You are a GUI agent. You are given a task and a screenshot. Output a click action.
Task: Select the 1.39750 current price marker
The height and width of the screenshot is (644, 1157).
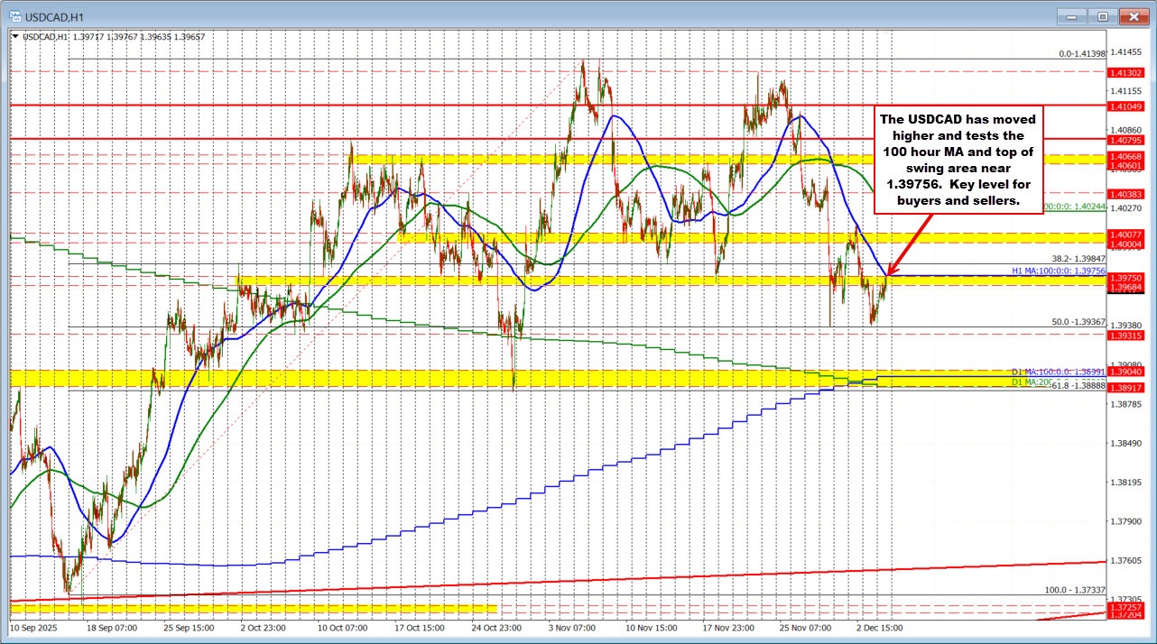(1128, 276)
